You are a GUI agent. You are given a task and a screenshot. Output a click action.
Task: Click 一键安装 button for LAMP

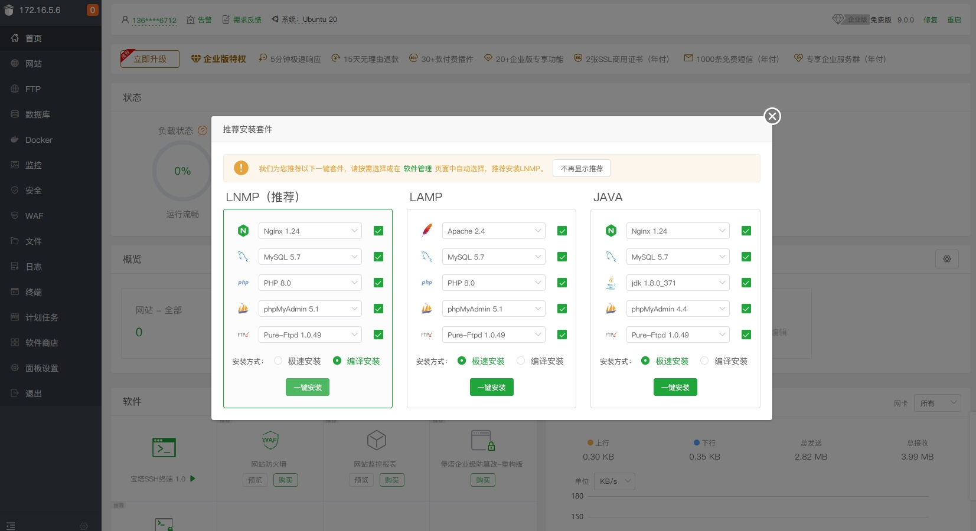pyautogui.click(x=492, y=387)
